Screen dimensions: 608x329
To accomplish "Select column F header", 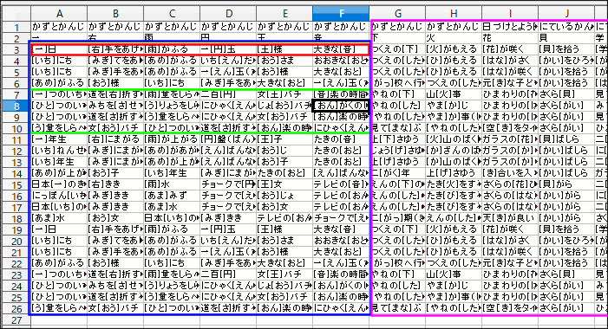I will (x=341, y=14).
